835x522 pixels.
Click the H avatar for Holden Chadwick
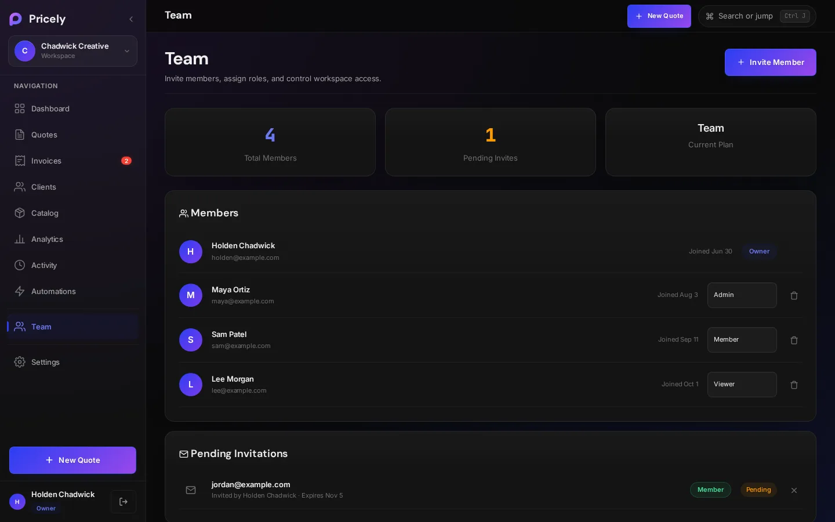[191, 252]
